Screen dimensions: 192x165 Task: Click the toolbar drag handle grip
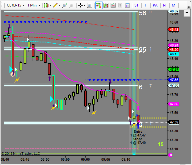pyautogui.click(x=2, y=5)
